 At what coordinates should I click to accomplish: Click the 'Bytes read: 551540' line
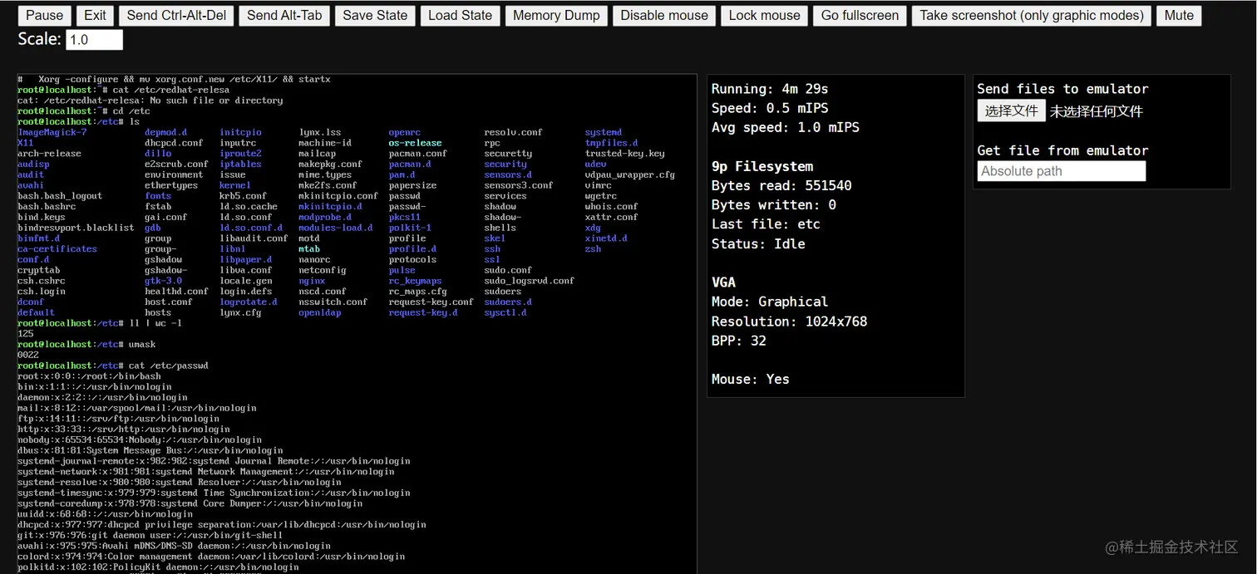pyautogui.click(x=781, y=185)
